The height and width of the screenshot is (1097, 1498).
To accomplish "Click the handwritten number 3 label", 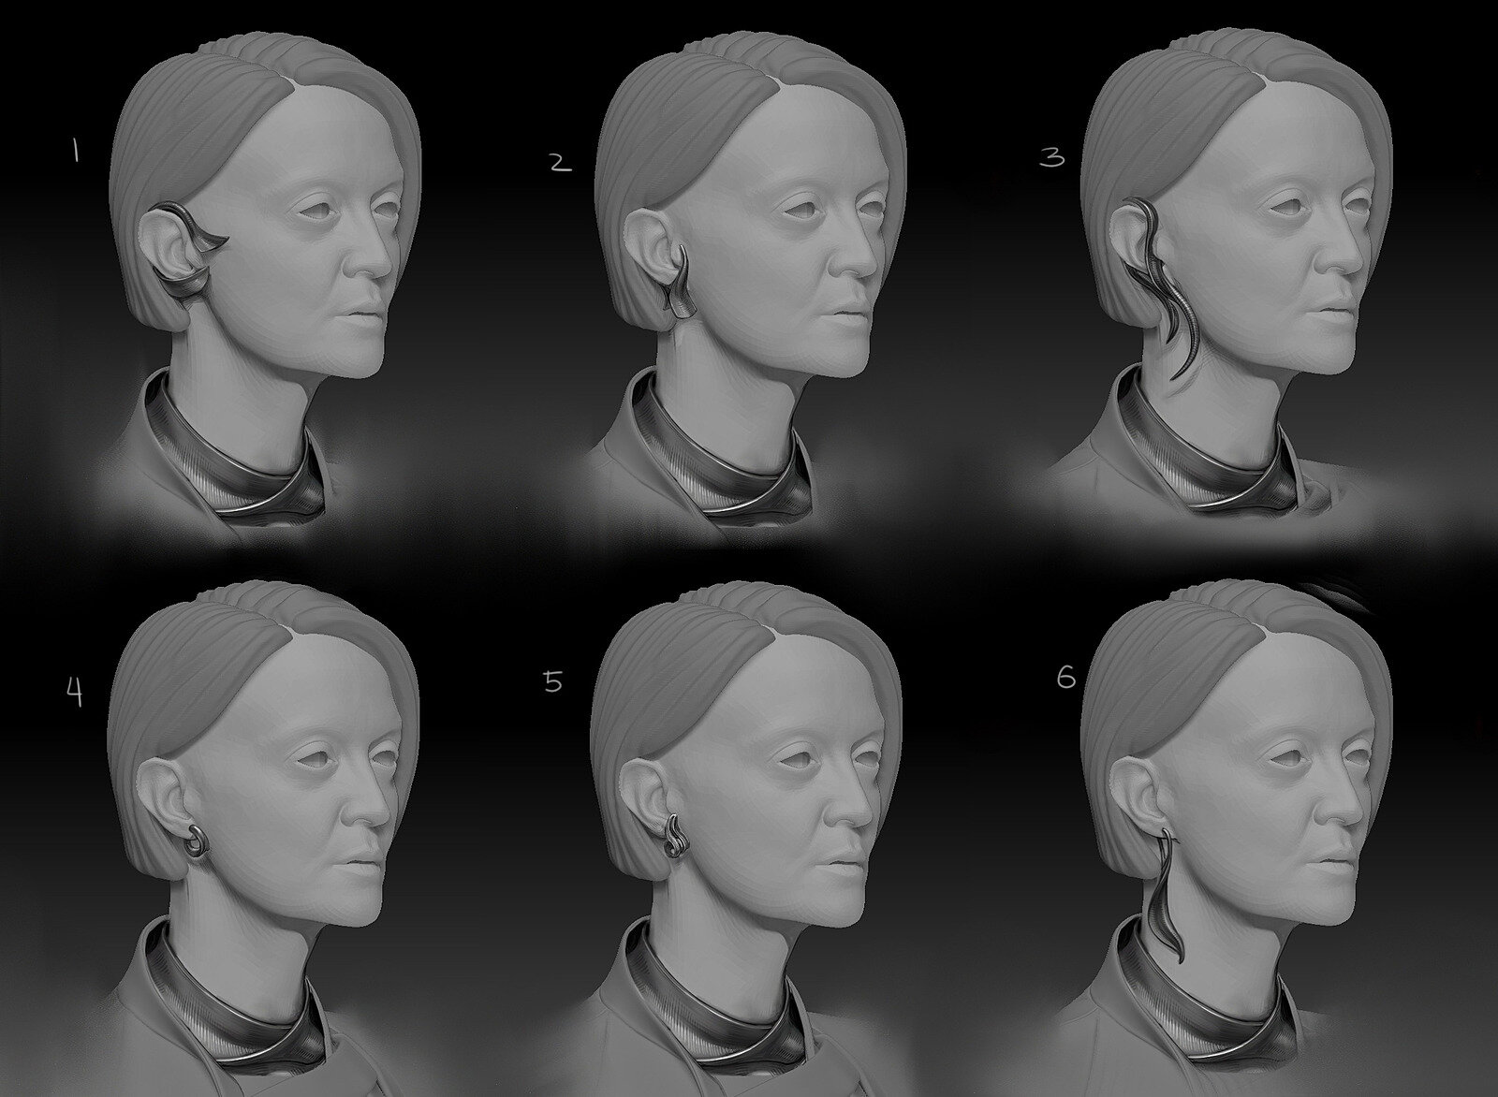I will pos(1052,158).
